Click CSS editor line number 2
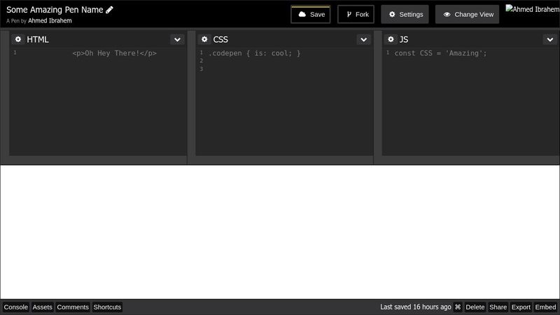Image resolution: width=560 pixels, height=315 pixels. (x=202, y=61)
